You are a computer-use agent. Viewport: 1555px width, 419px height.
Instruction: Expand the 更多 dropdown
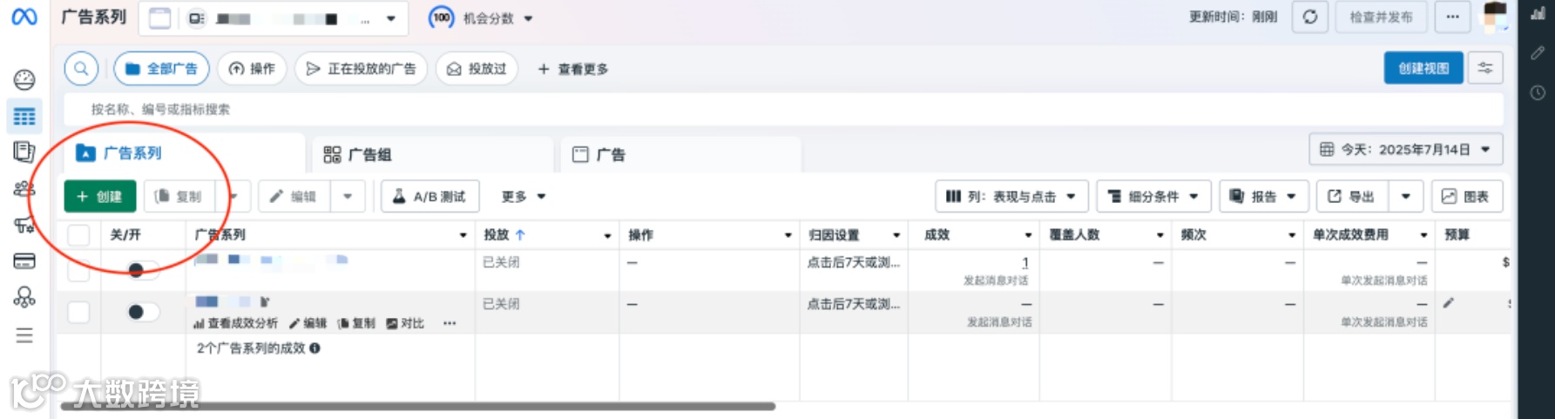point(524,196)
